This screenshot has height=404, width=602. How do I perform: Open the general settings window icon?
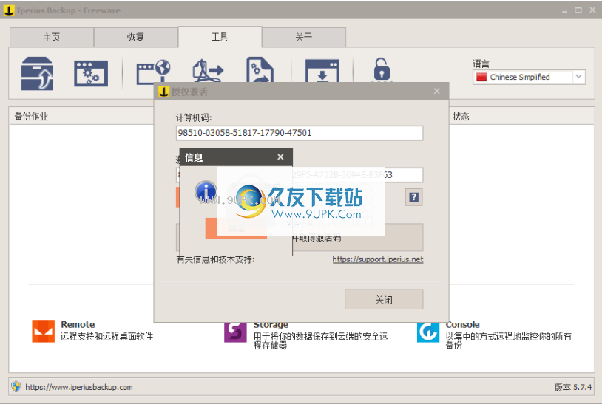(x=91, y=73)
